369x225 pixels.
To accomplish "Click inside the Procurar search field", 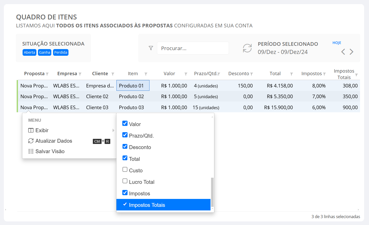I will pyautogui.click(x=193, y=48).
